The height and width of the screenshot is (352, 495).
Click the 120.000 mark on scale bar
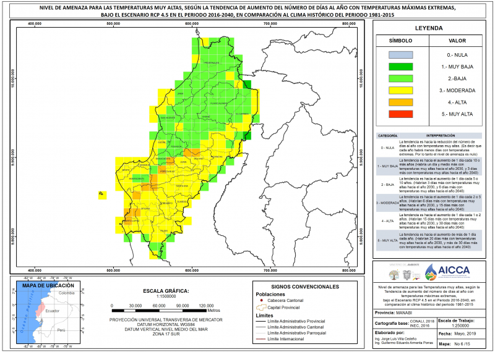[206, 306]
